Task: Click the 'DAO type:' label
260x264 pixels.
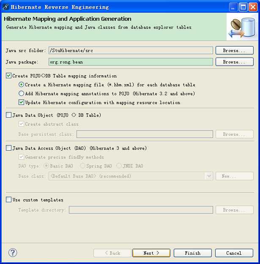Action: (x=29, y=166)
